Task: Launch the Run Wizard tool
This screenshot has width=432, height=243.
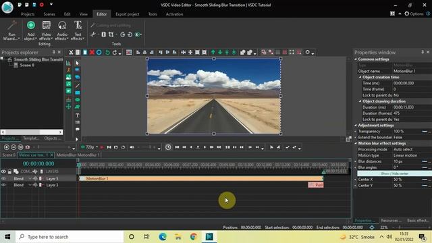Action: [11, 30]
